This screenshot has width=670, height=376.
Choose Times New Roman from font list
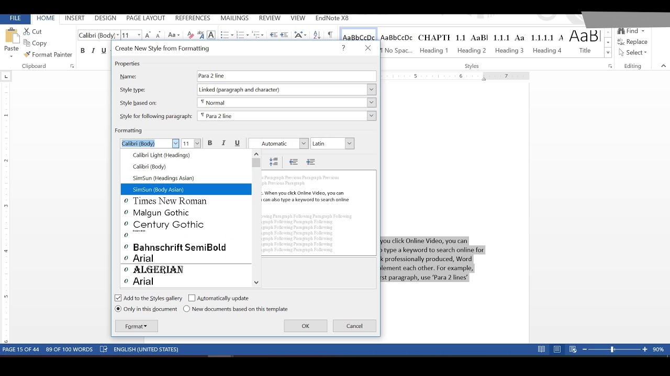coord(186,201)
